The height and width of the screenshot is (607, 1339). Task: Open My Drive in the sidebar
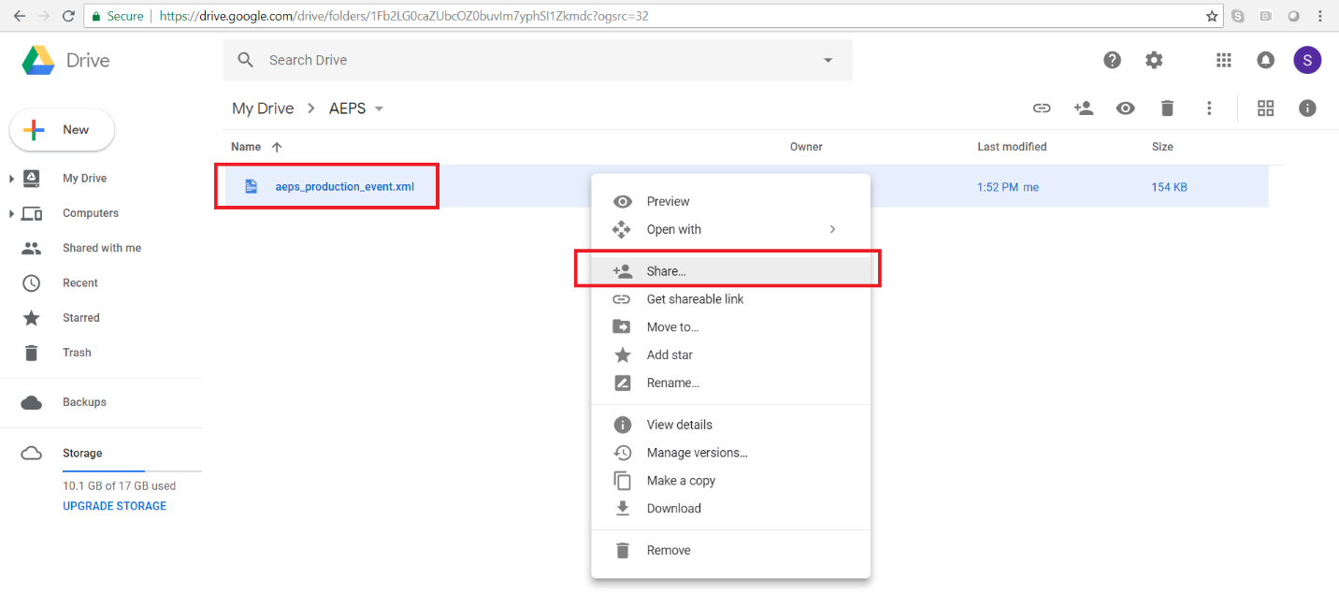(x=84, y=178)
